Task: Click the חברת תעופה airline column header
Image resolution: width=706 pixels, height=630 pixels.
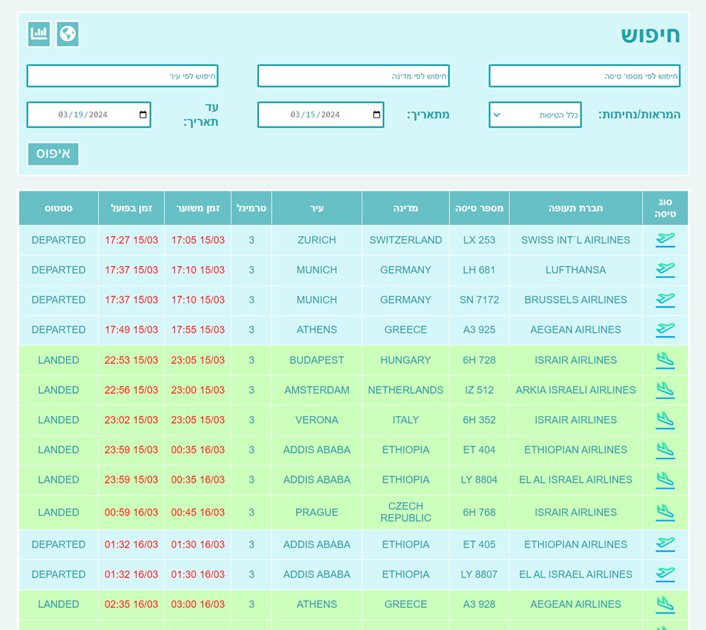Action: (x=575, y=208)
